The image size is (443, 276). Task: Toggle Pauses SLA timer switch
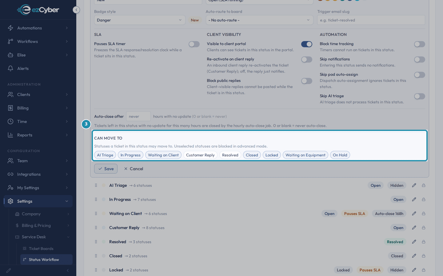pyautogui.click(x=194, y=44)
